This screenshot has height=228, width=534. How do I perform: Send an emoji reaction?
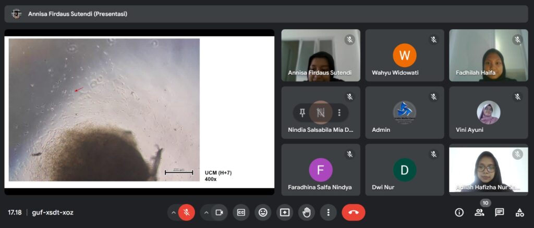pyautogui.click(x=263, y=212)
